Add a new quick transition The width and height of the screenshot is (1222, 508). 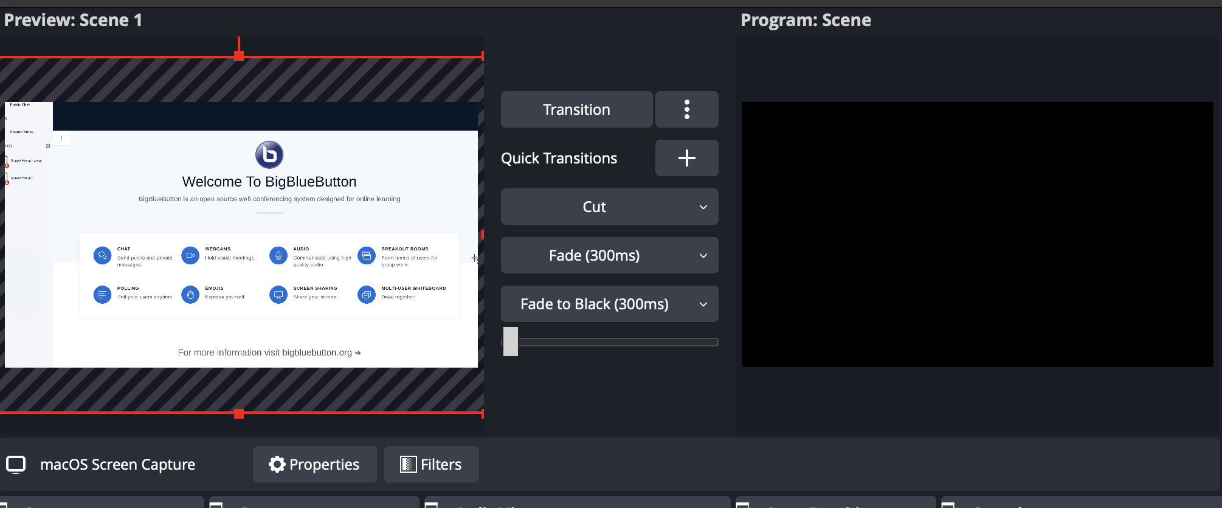[687, 158]
